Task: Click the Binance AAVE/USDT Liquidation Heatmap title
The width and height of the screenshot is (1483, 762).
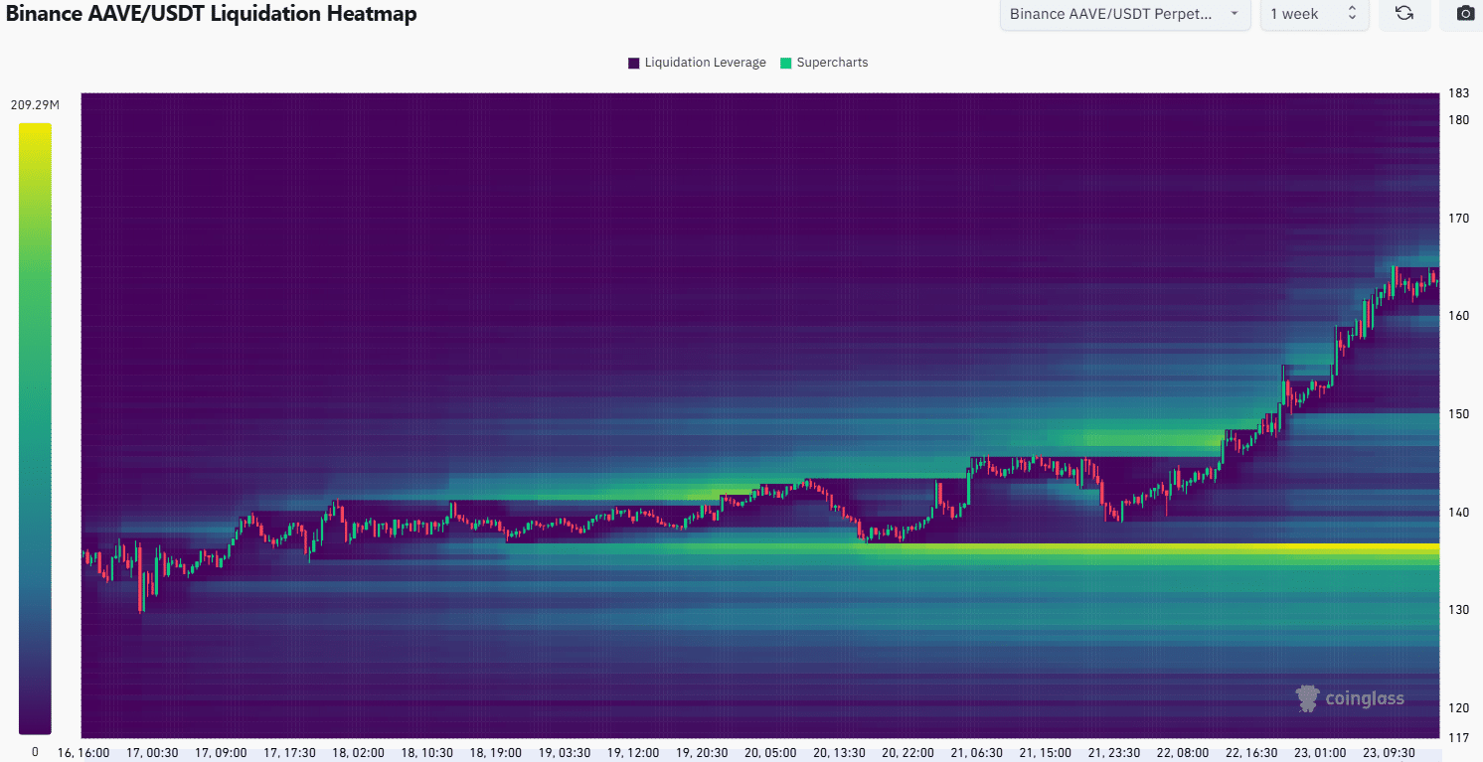Action: (212, 14)
